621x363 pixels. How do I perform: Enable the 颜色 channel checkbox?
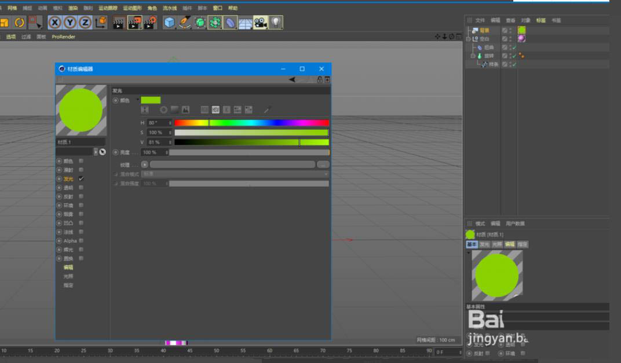pos(81,161)
